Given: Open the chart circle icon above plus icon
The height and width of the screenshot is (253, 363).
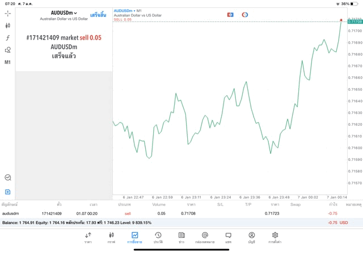Looking at the screenshot, I should click(x=8, y=178).
